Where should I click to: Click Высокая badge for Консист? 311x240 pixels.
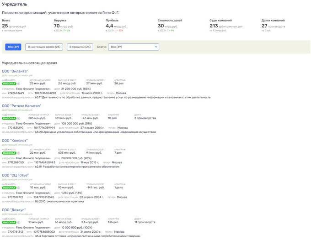coord(9,153)
